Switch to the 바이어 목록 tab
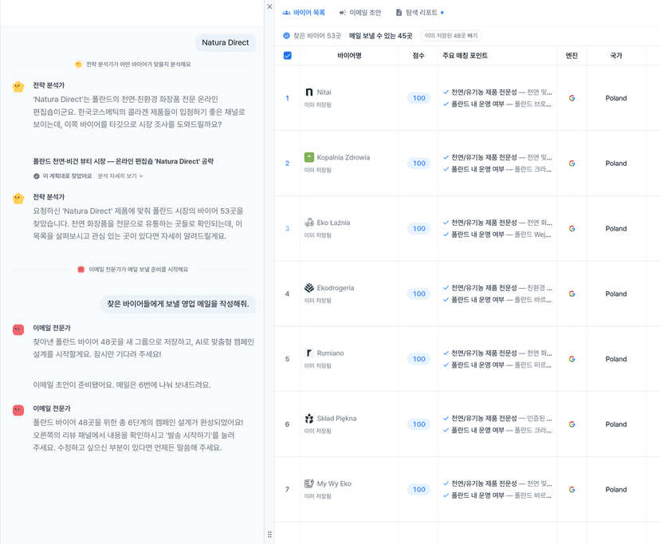Image resolution: width=660 pixels, height=544 pixels. [x=304, y=13]
